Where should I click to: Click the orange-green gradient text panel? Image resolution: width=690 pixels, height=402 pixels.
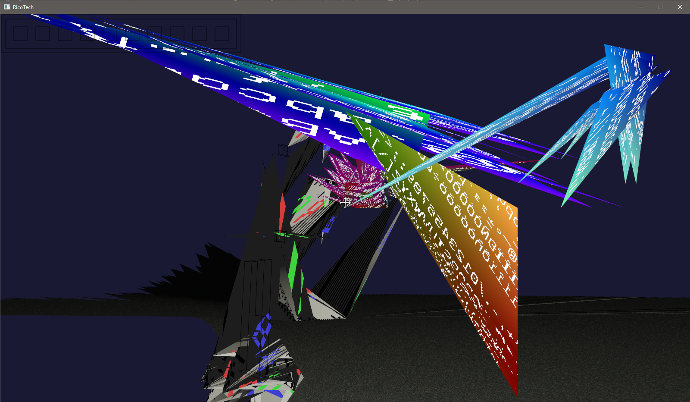point(465,242)
